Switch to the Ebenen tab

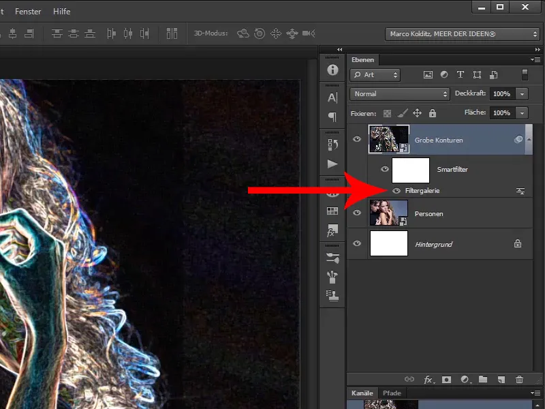coord(362,60)
